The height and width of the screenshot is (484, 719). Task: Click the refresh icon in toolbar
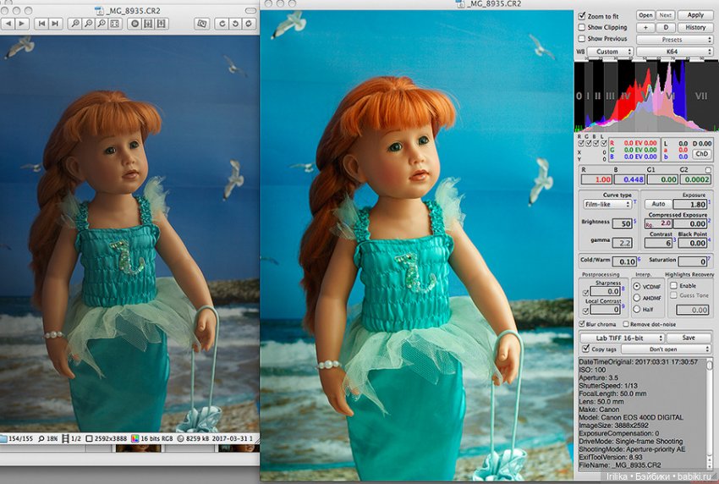pyautogui.click(x=246, y=24)
